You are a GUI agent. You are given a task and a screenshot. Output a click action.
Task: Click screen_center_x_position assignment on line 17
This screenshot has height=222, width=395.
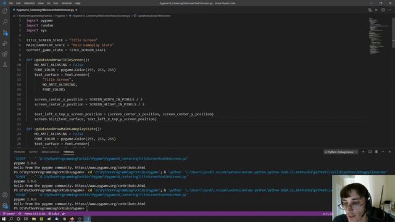pos(88,99)
